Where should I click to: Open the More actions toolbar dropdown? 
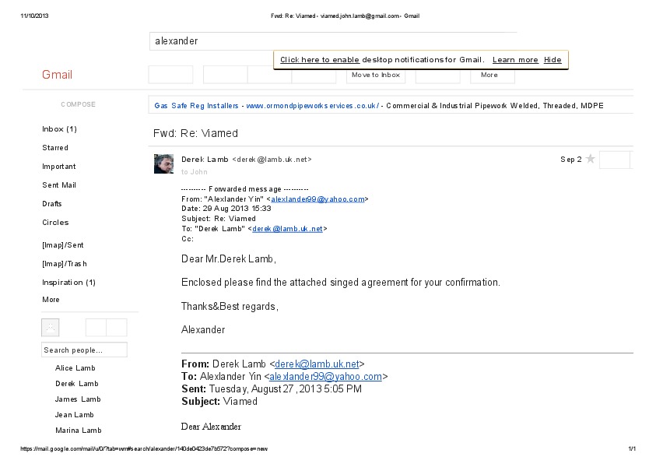[x=492, y=75]
